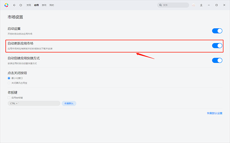Click the magnifier search icon
Image resolution: width=230 pixels, height=143 pixels.
(161, 5)
